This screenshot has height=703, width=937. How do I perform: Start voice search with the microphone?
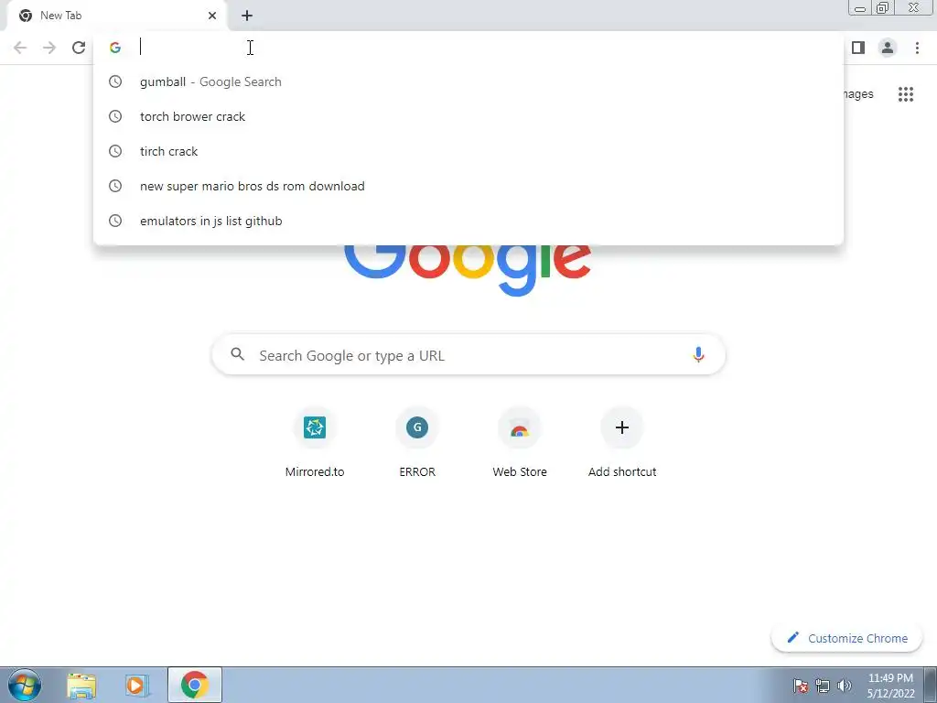(698, 354)
